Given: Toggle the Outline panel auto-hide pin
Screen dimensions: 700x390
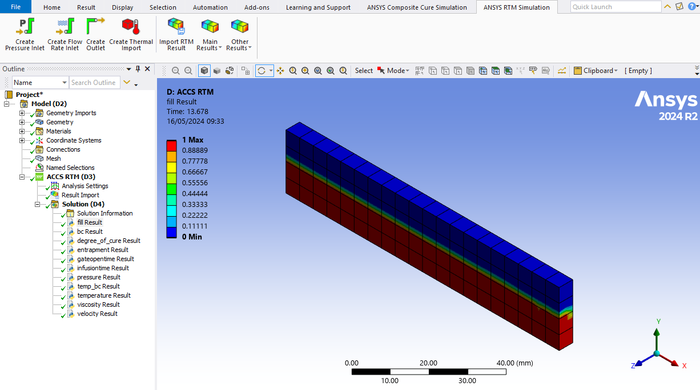Looking at the screenshot, I should click(x=138, y=69).
